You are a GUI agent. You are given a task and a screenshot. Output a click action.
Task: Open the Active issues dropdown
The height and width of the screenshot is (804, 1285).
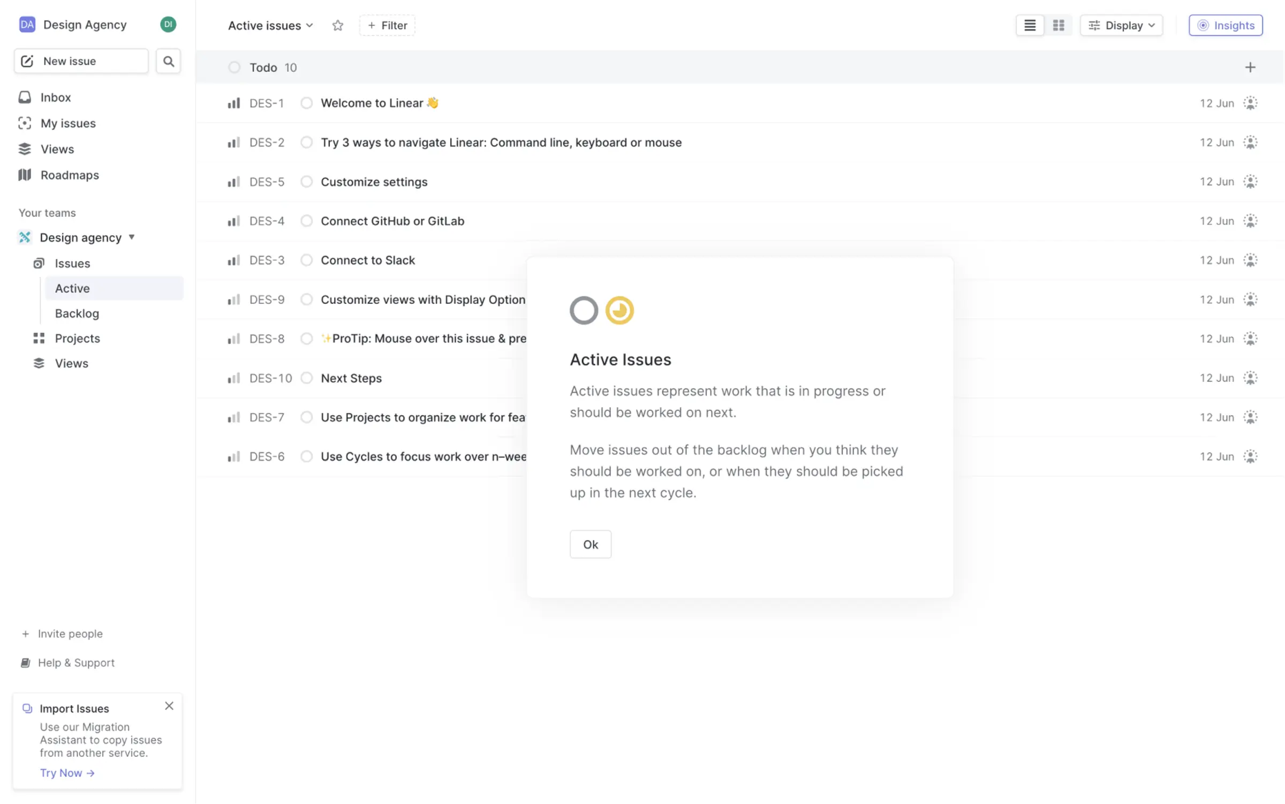tap(270, 25)
